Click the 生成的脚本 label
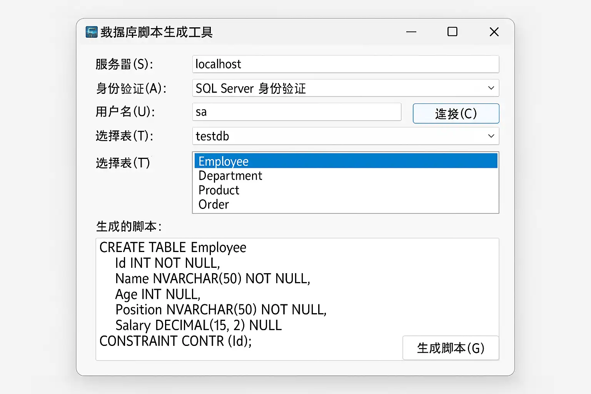591x394 pixels. [x=129, y=227]
